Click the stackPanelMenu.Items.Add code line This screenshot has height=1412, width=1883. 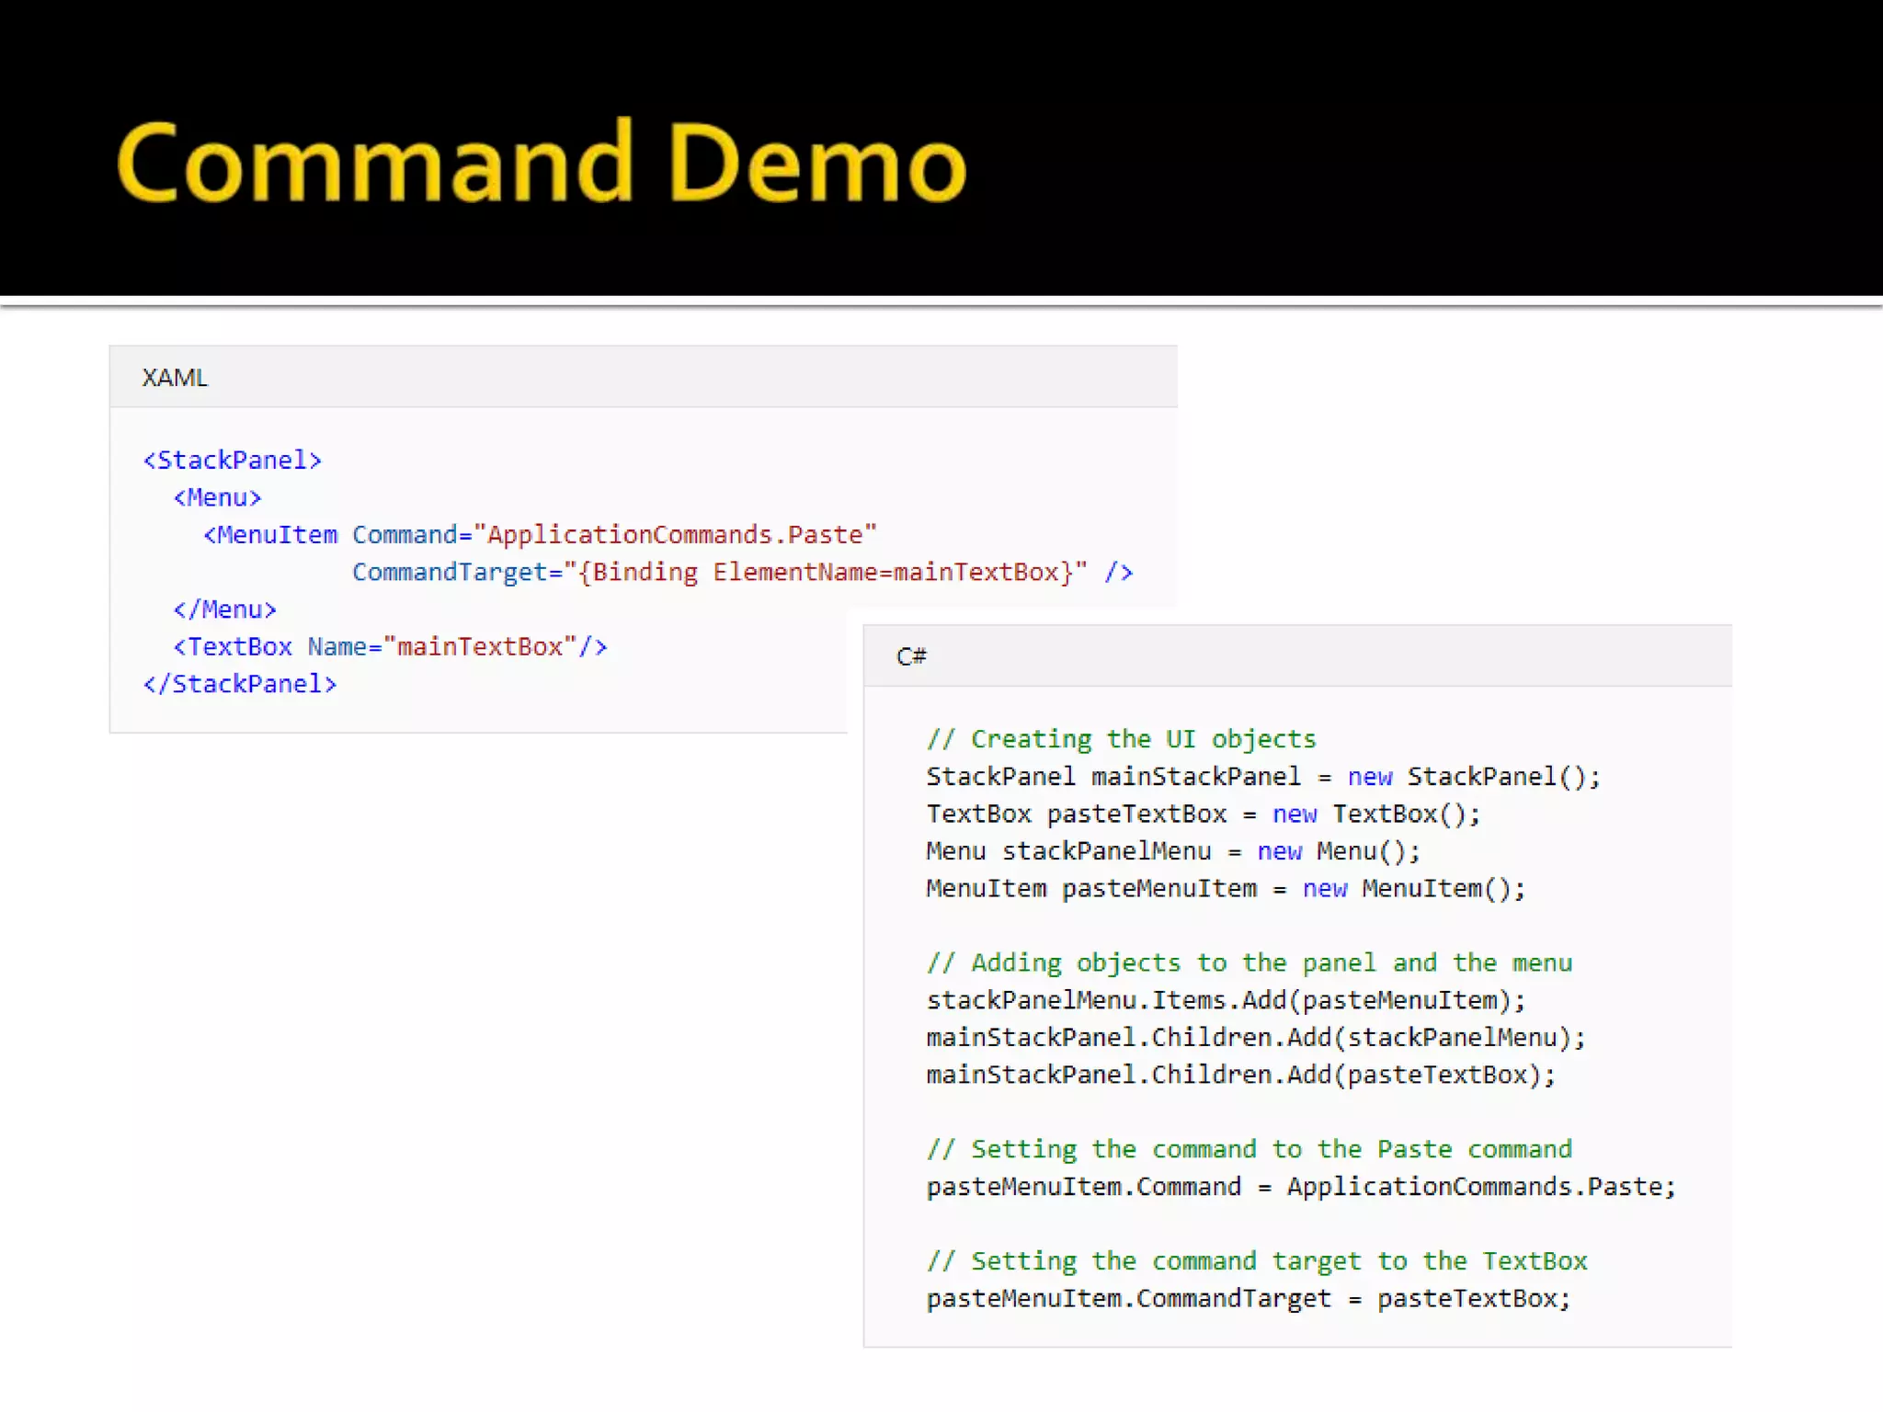tap(1225, 1000)
